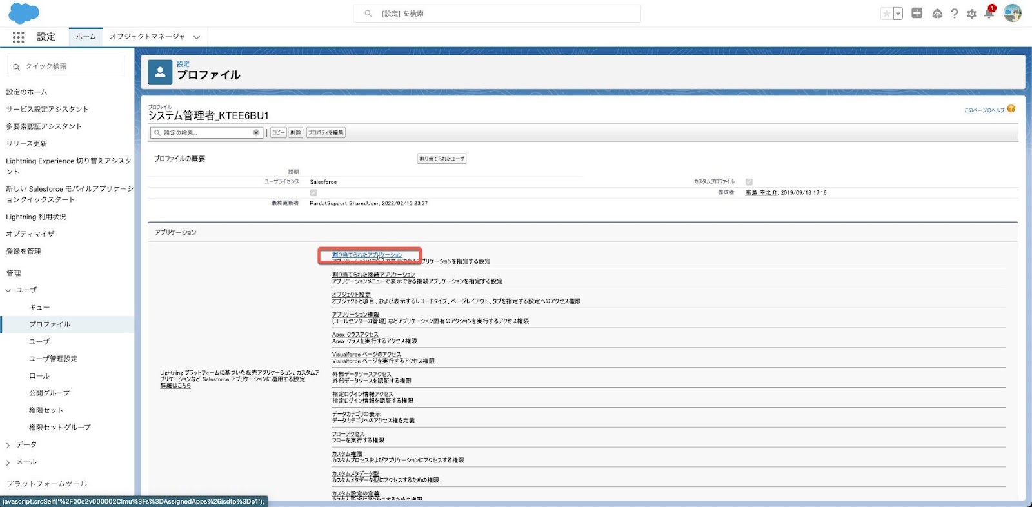Click the favorites star icon
This screenshot has height=507, width=1032.
click(x=887, y=14)
